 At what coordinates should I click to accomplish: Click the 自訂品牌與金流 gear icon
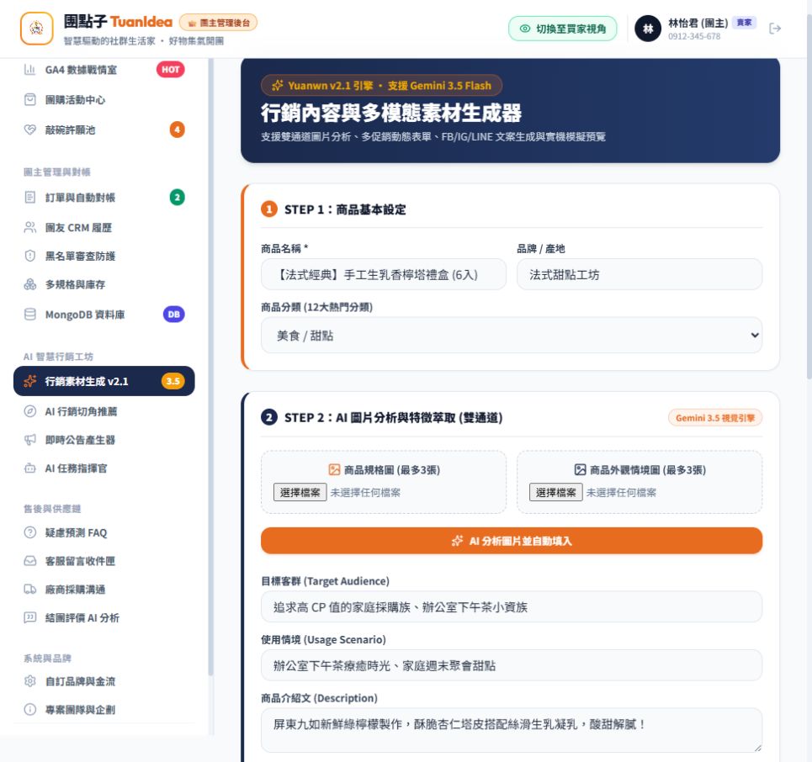point(30,680)
